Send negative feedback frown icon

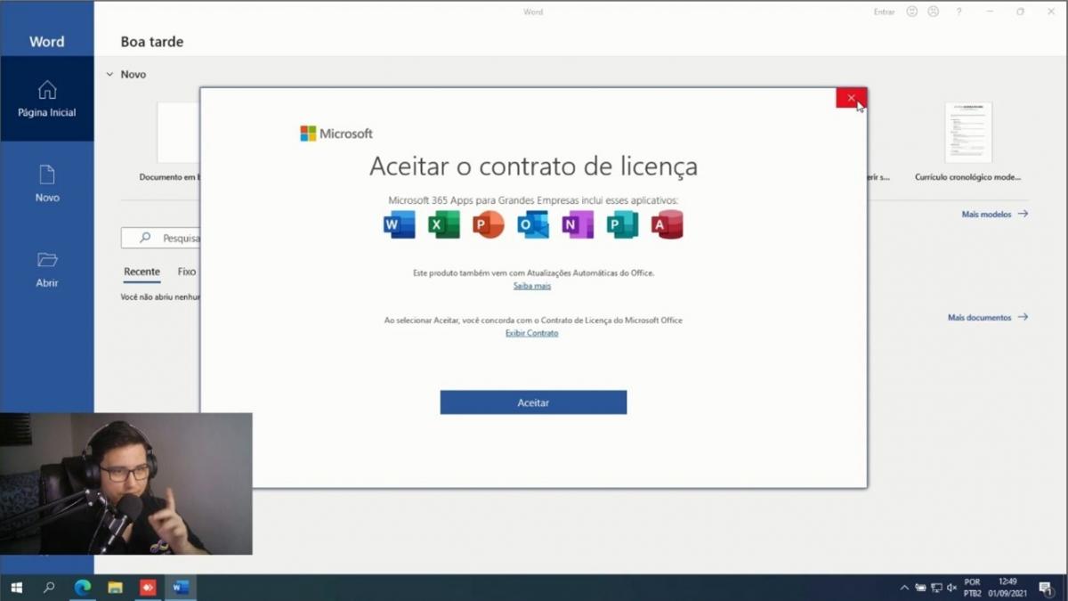[933, 12]
